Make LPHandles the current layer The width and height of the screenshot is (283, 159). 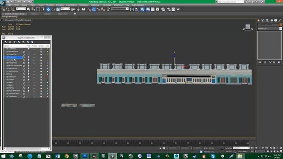pyautogui.click(x=23, y=77)
